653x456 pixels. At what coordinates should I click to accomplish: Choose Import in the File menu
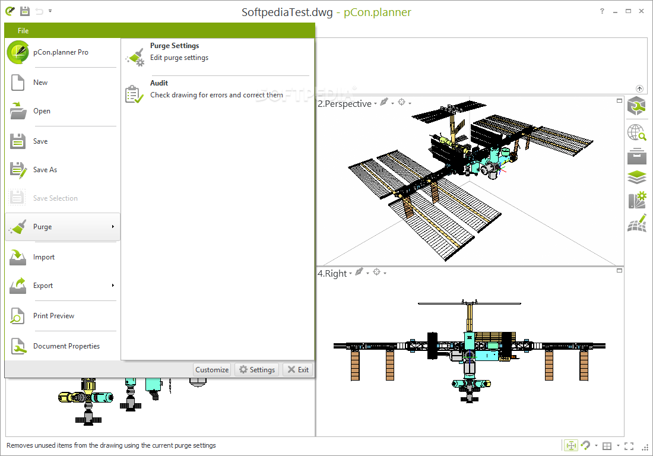click(x=62, y=257)
